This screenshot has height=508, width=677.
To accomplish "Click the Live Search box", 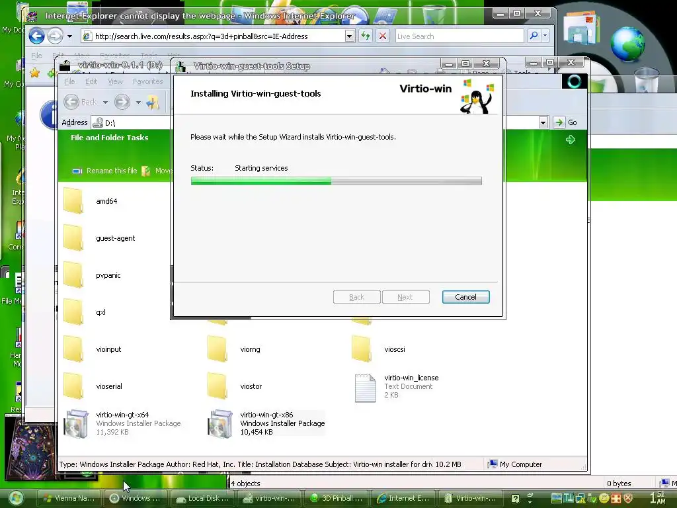I will point(459,36).
